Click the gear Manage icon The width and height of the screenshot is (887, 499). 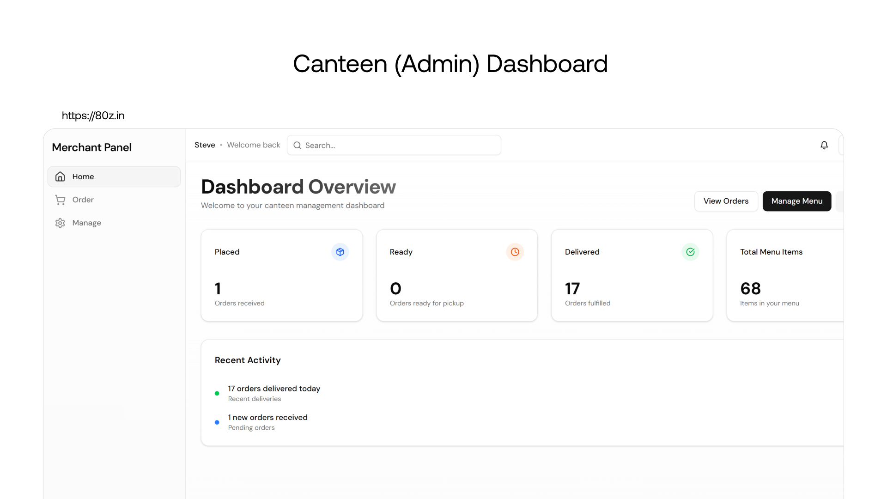coord(60,223)
